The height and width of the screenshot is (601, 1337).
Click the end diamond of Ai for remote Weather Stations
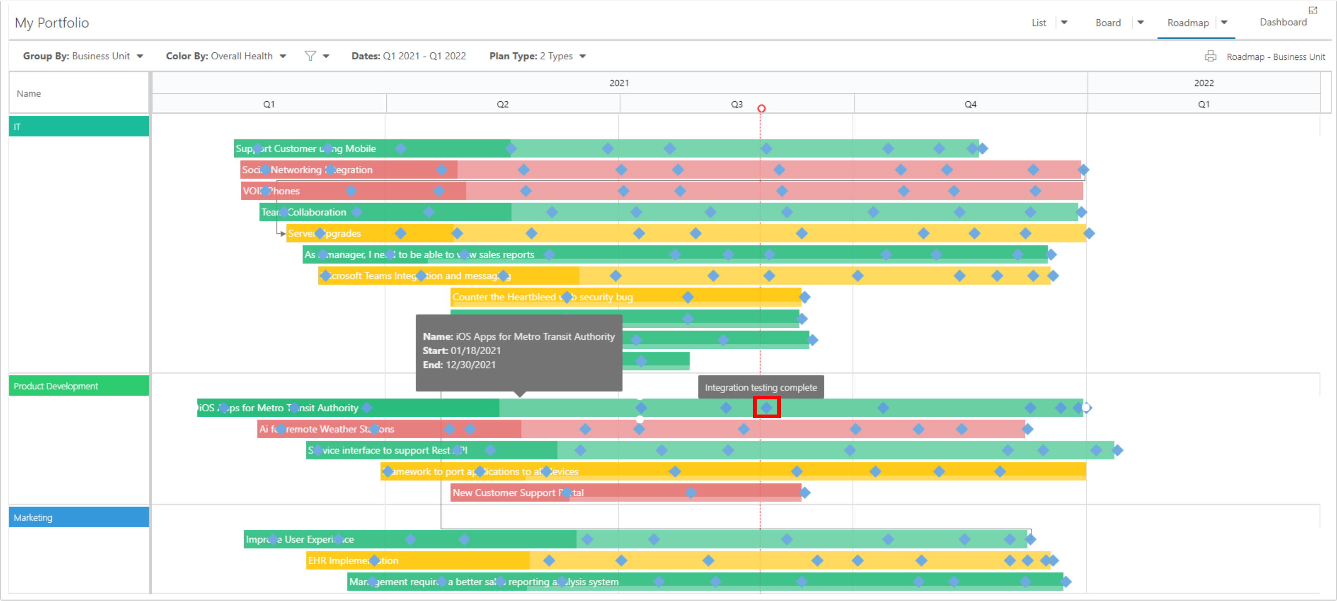(1027, 429)
